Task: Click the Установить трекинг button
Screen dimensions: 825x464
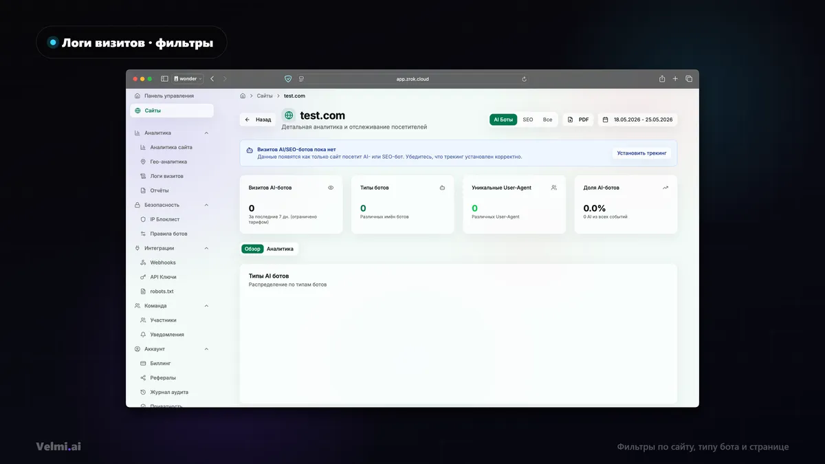Action: coord(642,153)
